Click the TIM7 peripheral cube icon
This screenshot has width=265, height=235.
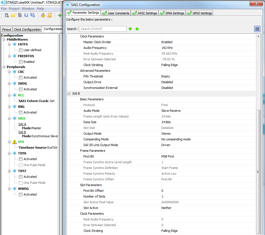point(15,171)
